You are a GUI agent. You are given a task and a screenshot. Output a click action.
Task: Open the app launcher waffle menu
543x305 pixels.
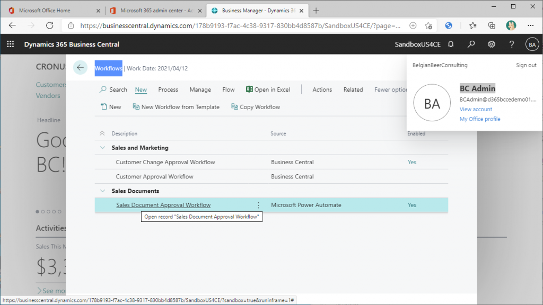coord(11,44)
